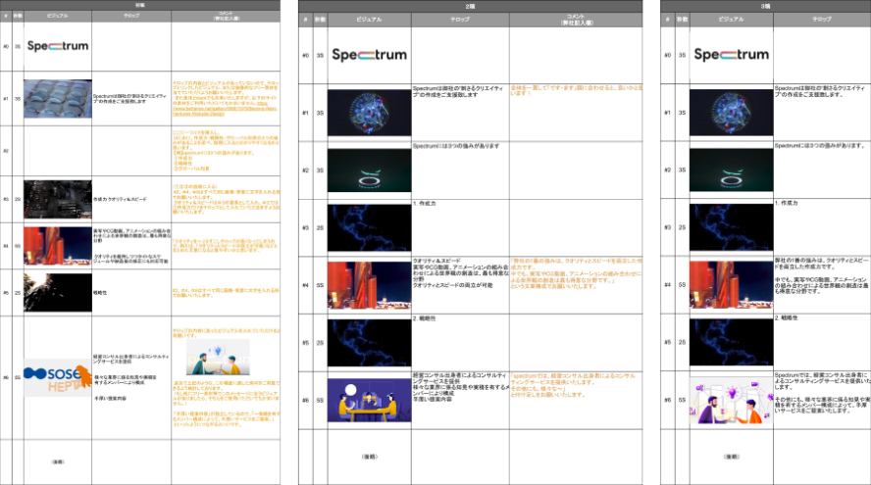Click the 5S duration in 2稿 row #4
This screenshot has height=485, width=871.
(320, 285)
